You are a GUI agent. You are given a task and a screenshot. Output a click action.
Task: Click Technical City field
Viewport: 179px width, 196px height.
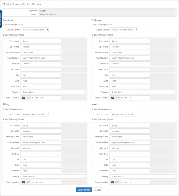click(130, 75)
